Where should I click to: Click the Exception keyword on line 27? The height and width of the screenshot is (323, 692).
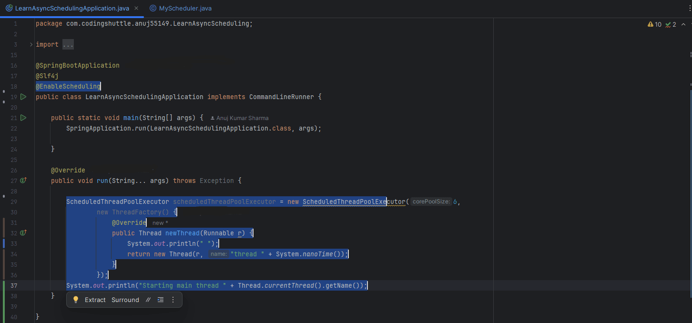click(x=217, y=181)
